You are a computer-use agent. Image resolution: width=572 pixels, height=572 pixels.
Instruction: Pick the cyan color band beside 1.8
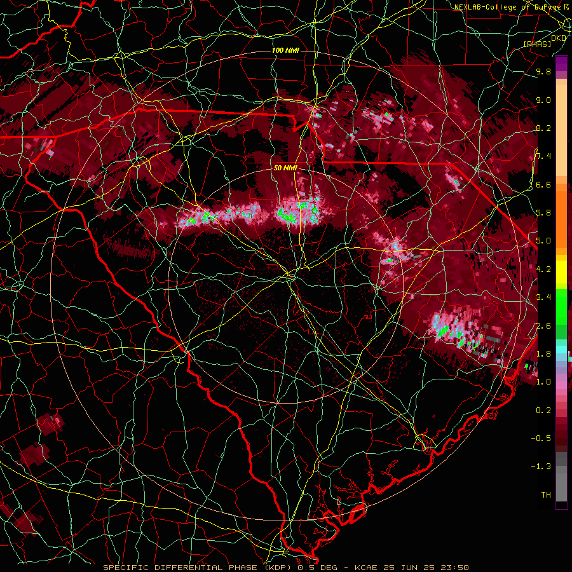pos(561,350)
